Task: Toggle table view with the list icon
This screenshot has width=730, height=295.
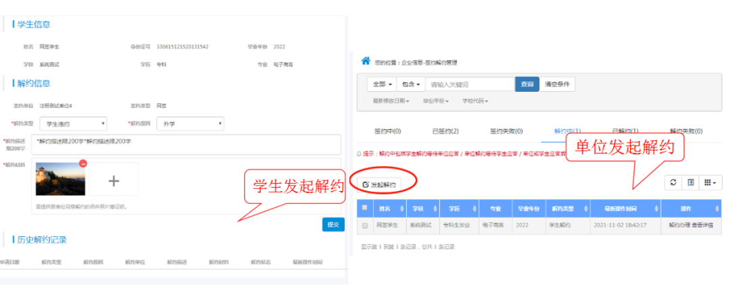Action: coord(691,182)
